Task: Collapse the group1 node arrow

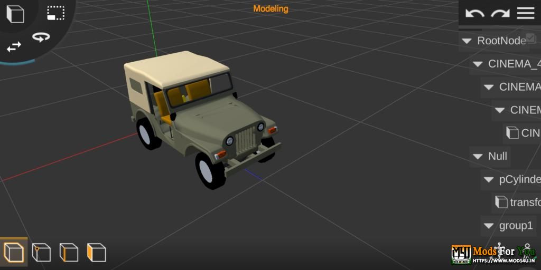Action: point(489,226)
